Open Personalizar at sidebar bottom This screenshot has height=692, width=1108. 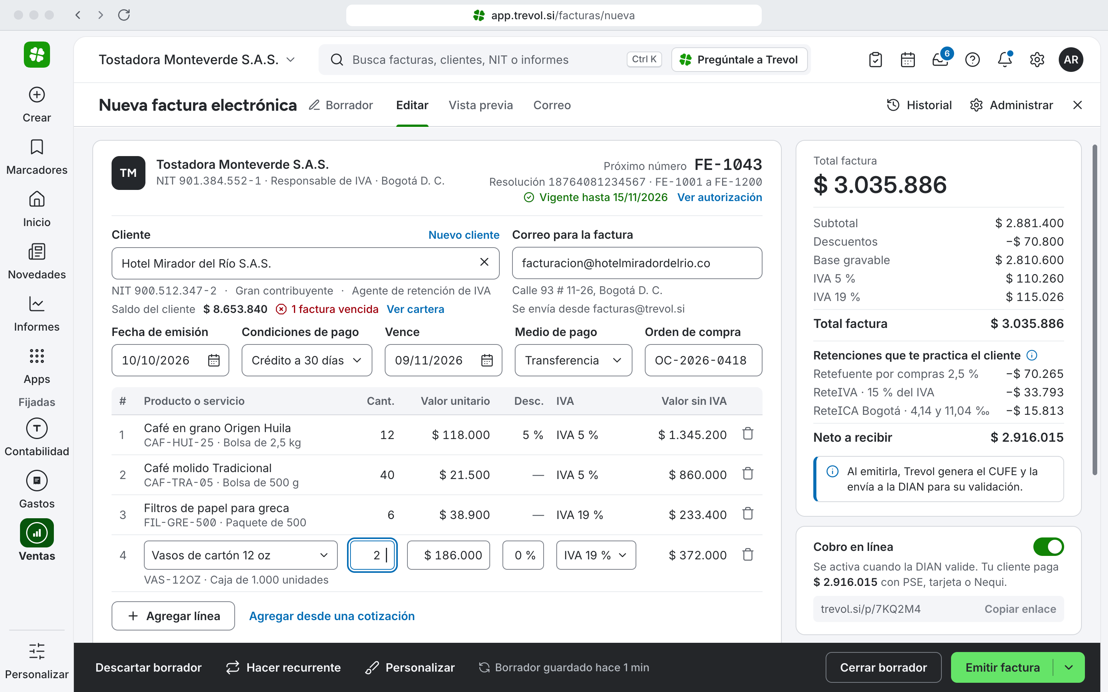click(x=37, y=660)
